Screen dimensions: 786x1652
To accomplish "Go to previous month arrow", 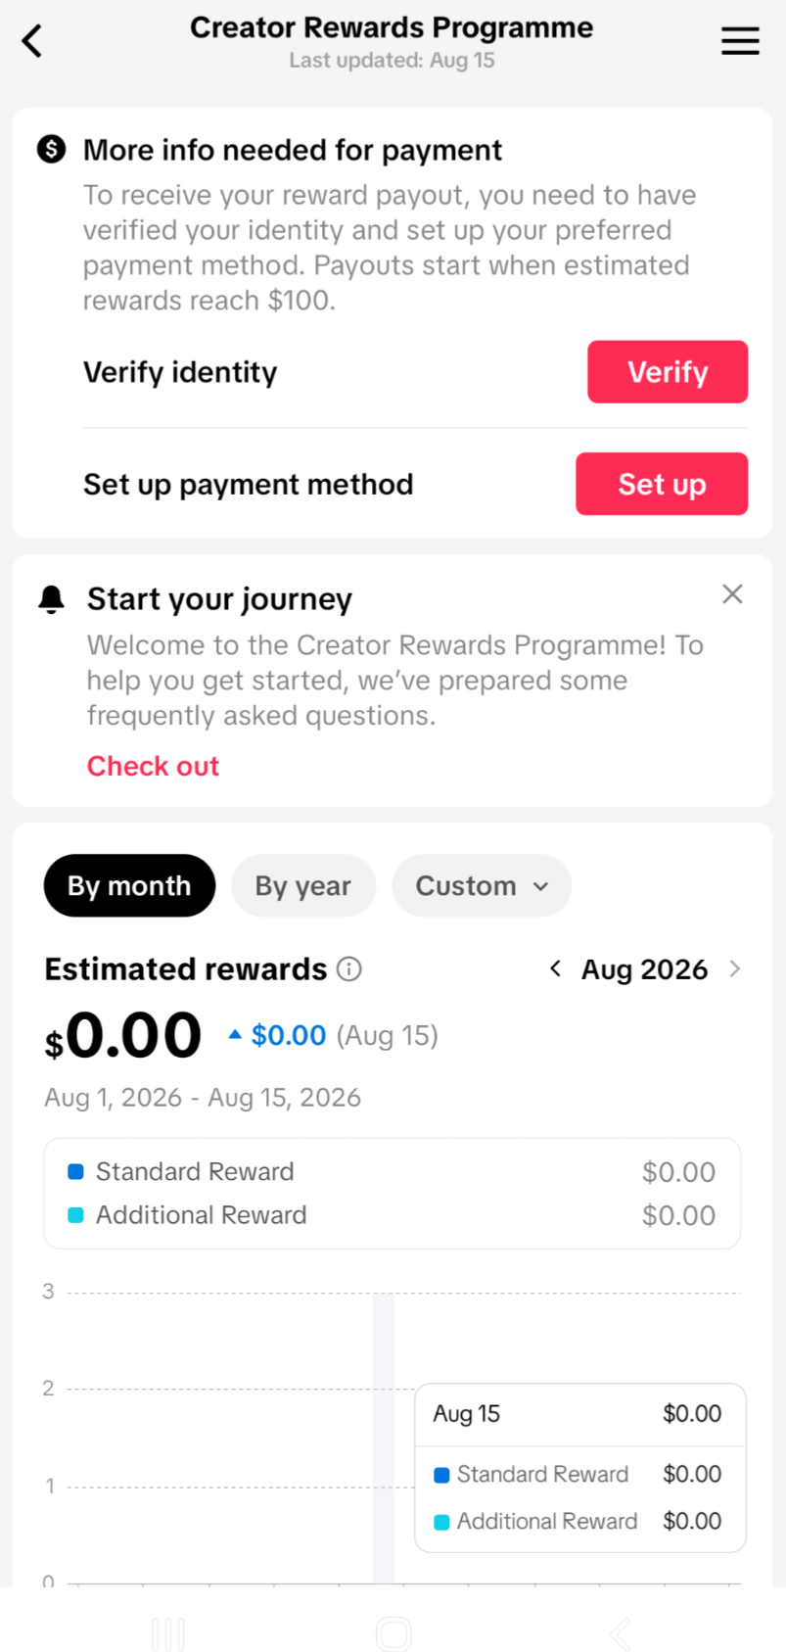I will coord(555,968).
